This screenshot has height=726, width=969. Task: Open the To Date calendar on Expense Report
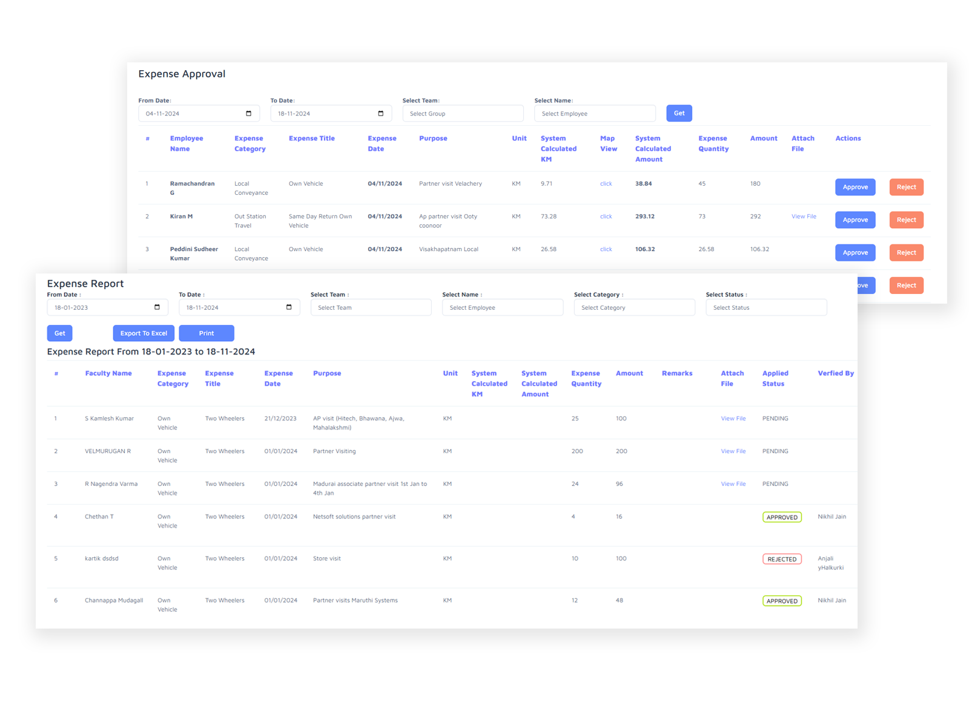289,307
